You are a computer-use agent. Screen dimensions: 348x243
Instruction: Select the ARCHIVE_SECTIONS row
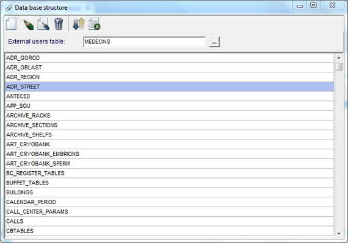169,125
